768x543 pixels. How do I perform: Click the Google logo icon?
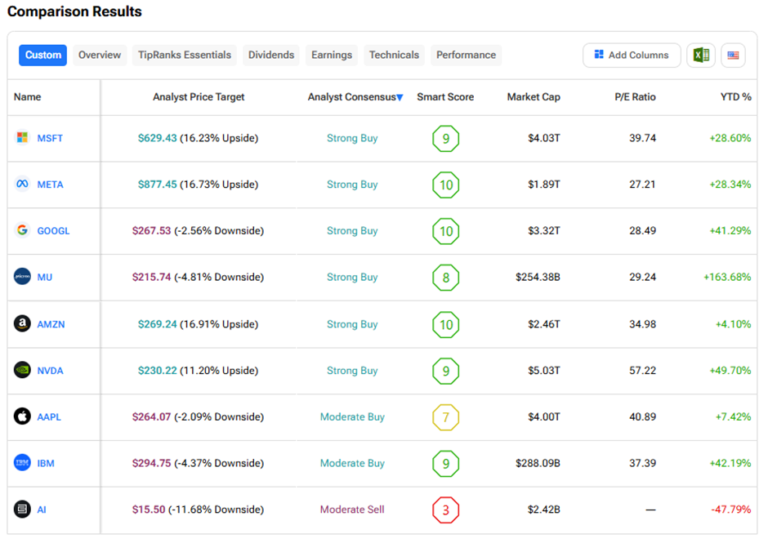click(23, 230)
